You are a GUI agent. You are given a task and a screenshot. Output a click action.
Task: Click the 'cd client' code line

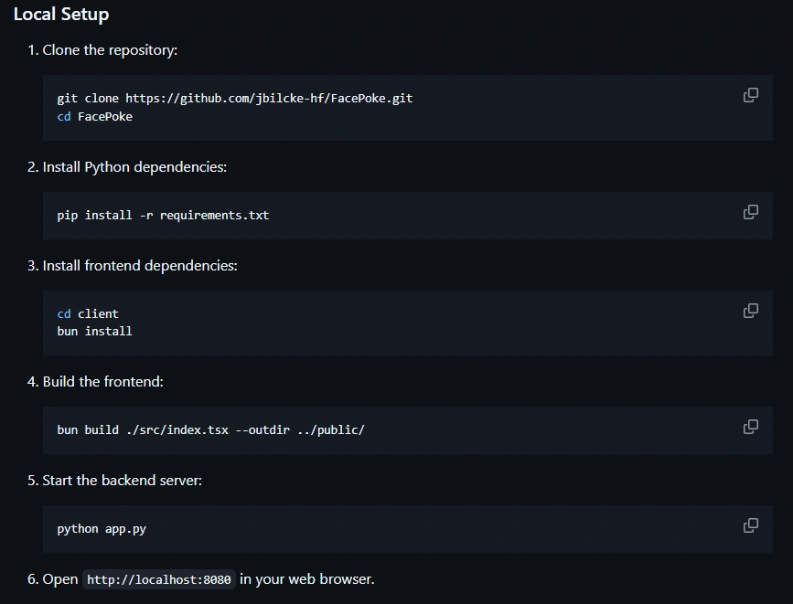(x=88, y=313)
